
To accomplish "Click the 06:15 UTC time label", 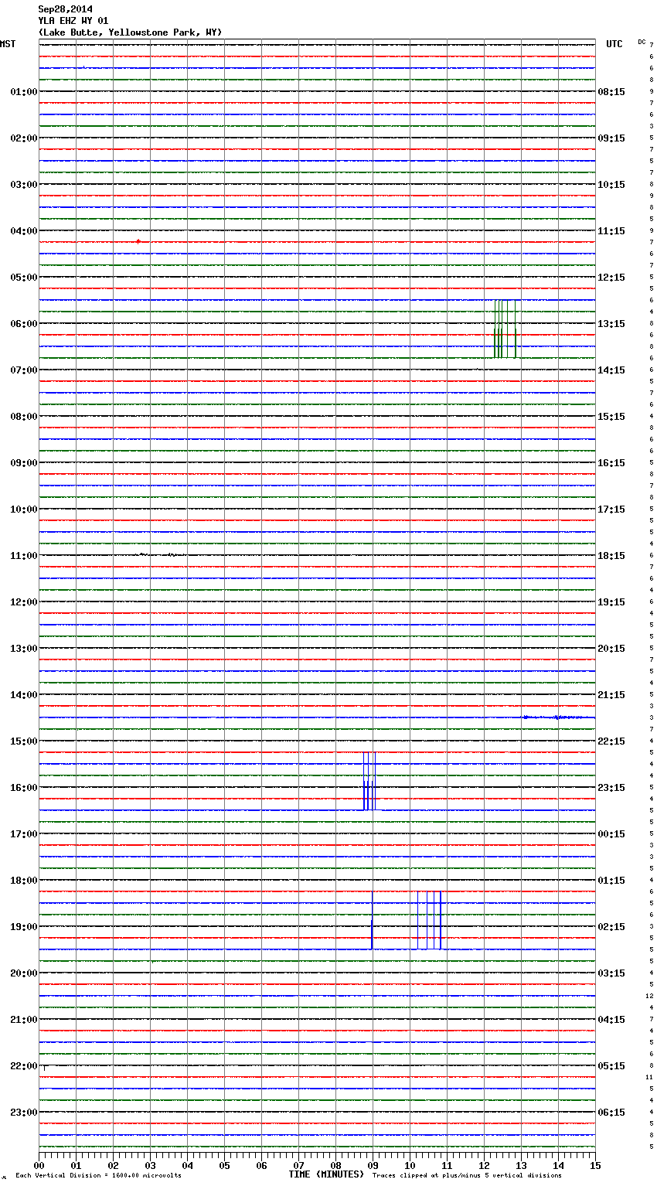I will [611, 1113].
